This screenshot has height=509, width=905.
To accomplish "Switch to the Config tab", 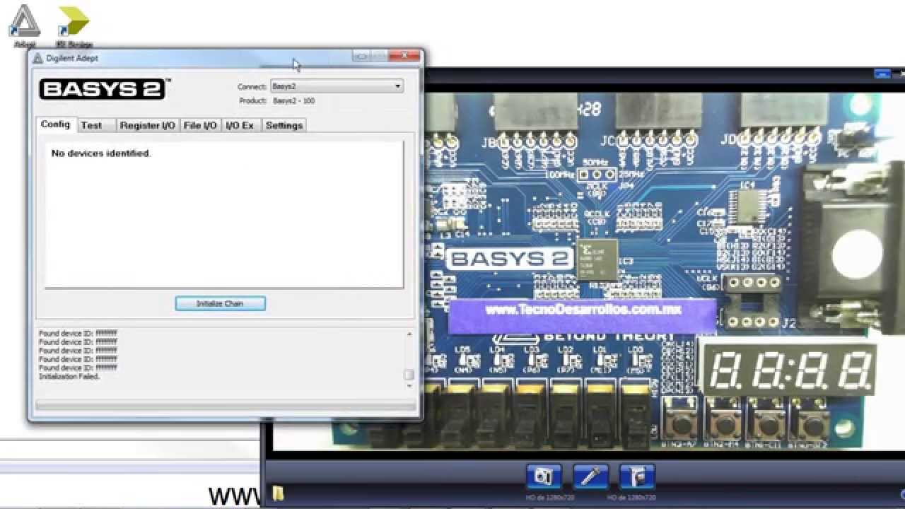I will pos(55,124).
